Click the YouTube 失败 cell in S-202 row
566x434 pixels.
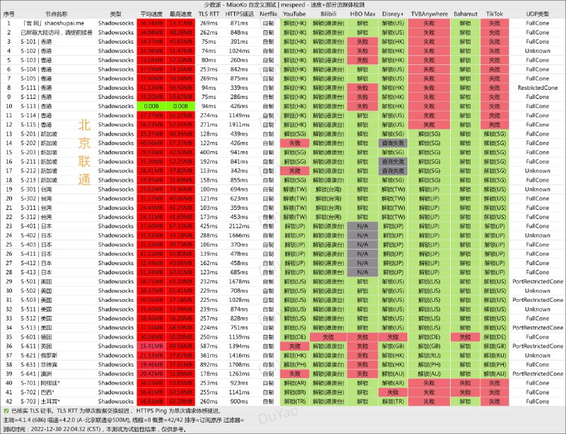point(294,143)
